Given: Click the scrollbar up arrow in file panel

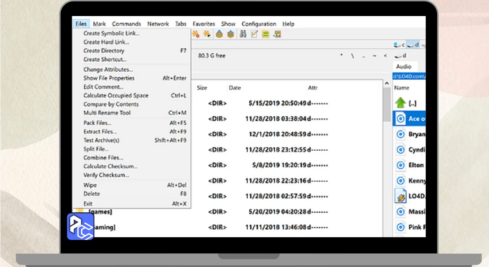Looking at the screenshot, I should click(x=387, y=84).
